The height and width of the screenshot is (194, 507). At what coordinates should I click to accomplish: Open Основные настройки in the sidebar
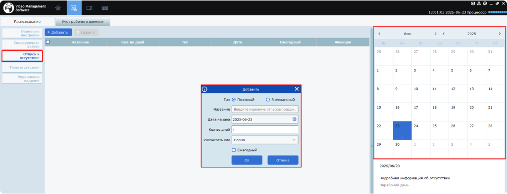[22, 33]
